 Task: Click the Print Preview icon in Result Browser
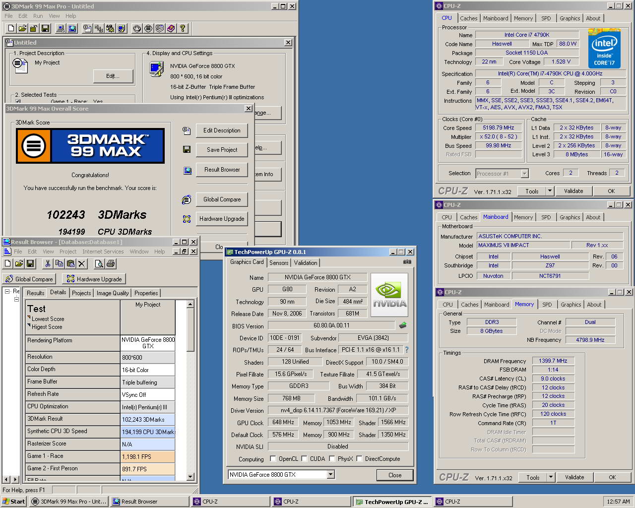click(99, 263)
